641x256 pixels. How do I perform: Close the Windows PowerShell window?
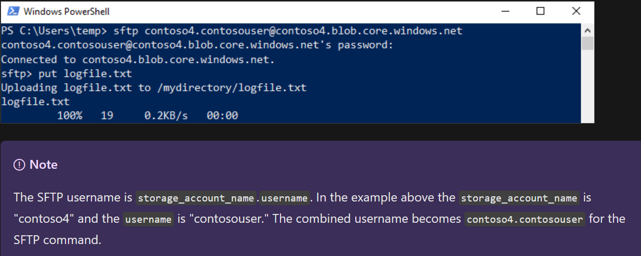(576, 11)
